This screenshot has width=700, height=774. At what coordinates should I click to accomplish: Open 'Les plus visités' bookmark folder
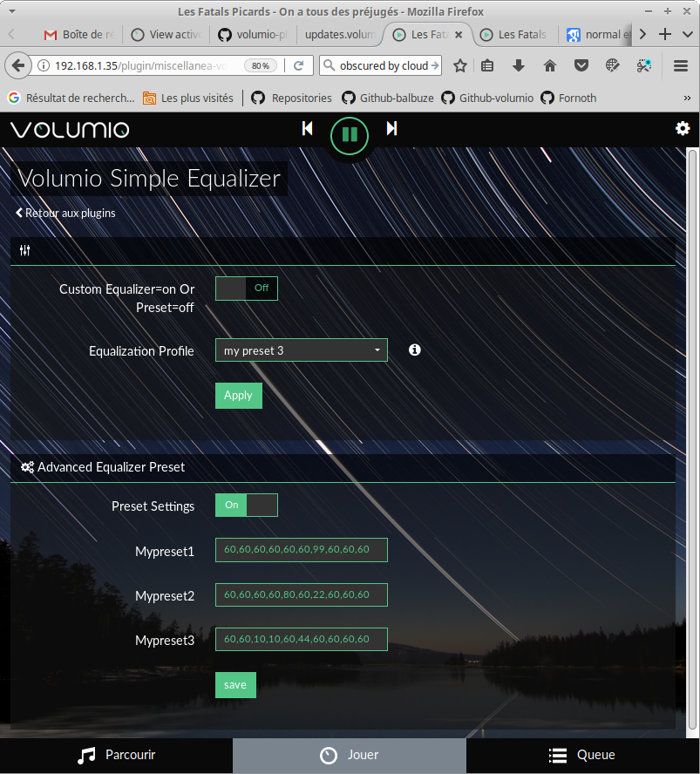pyautogui.click(x=188, y=98)
